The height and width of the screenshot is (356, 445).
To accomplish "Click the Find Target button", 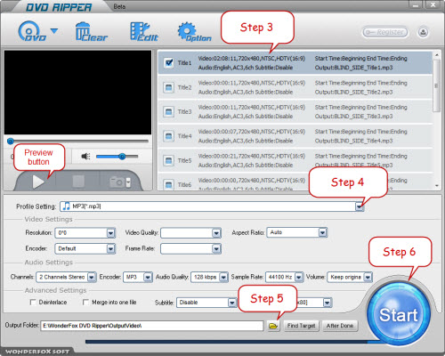I will (301, 326).
